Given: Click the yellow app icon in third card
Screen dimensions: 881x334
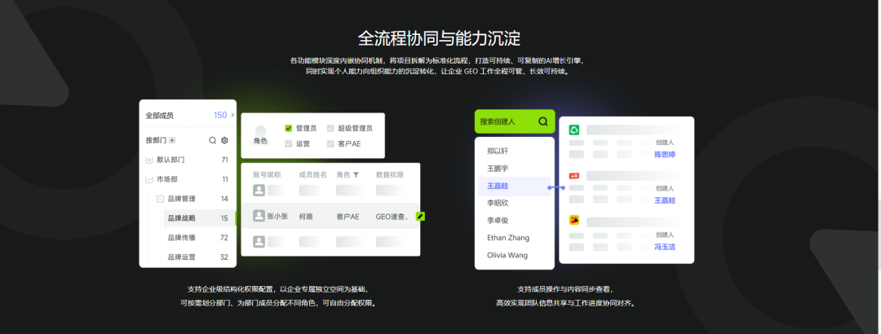Looking at the screenshot, I should pos(574,220).
